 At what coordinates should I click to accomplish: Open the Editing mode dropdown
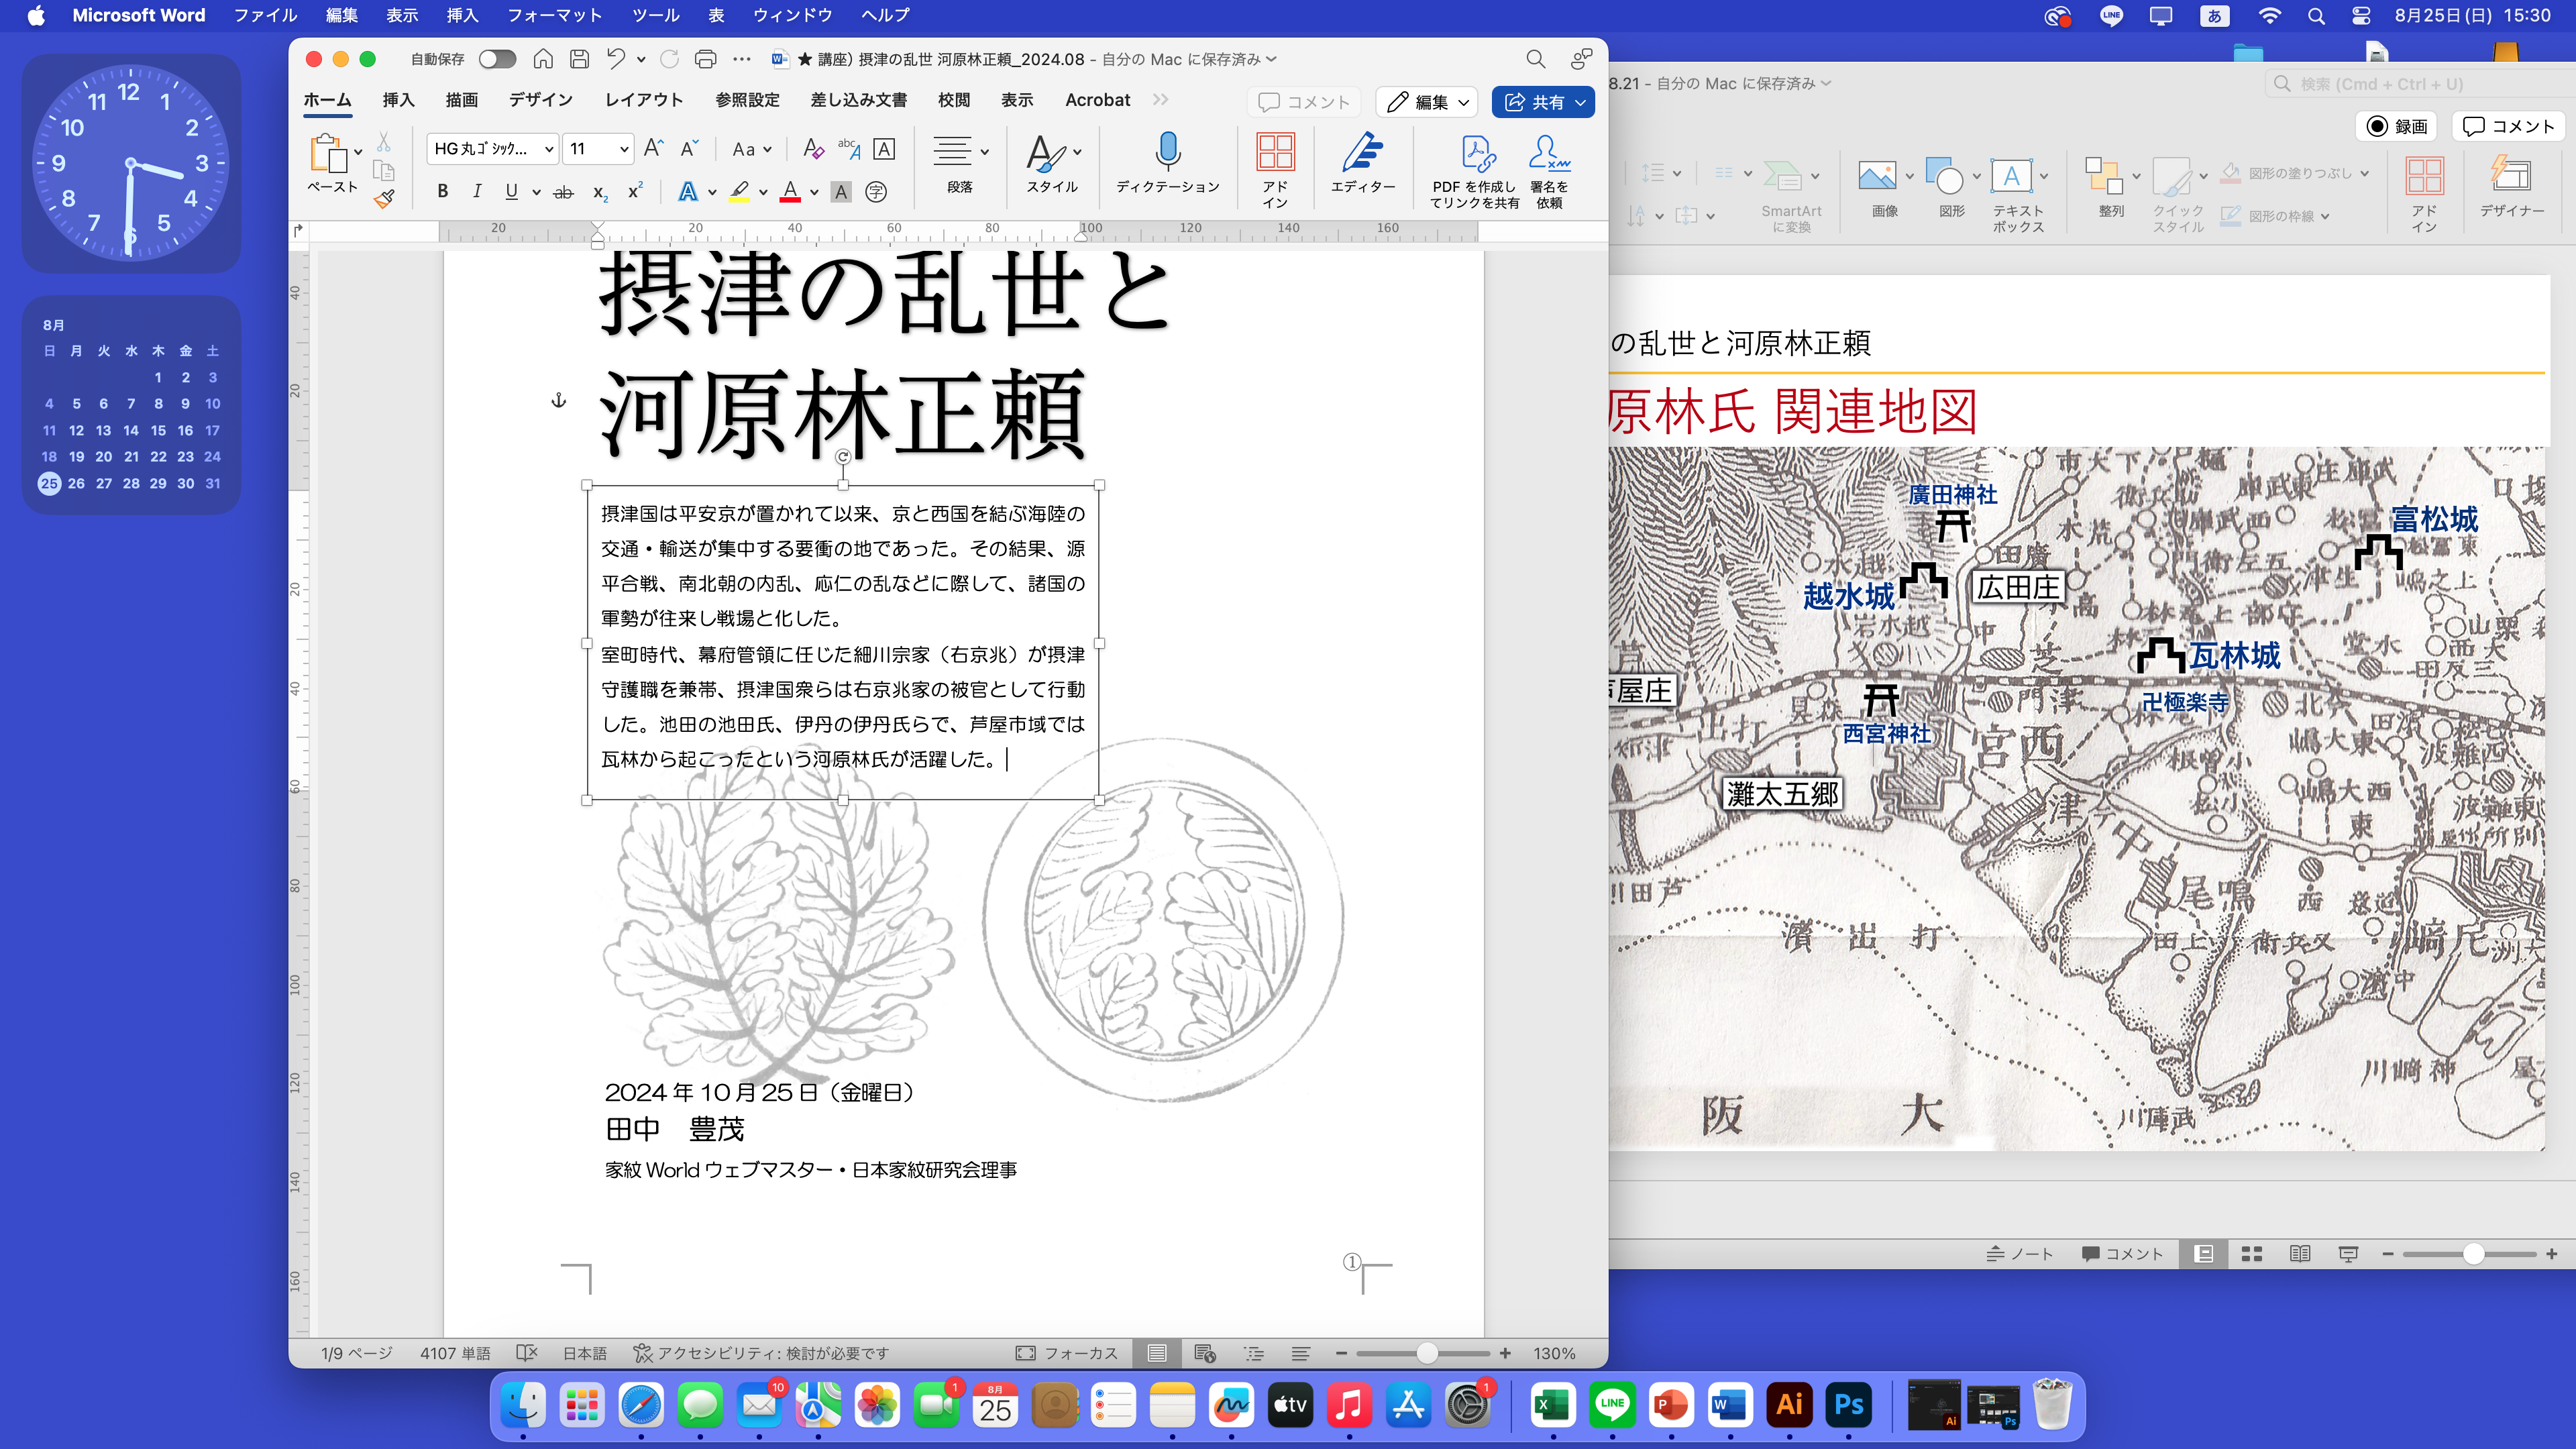coord(1427,102)
